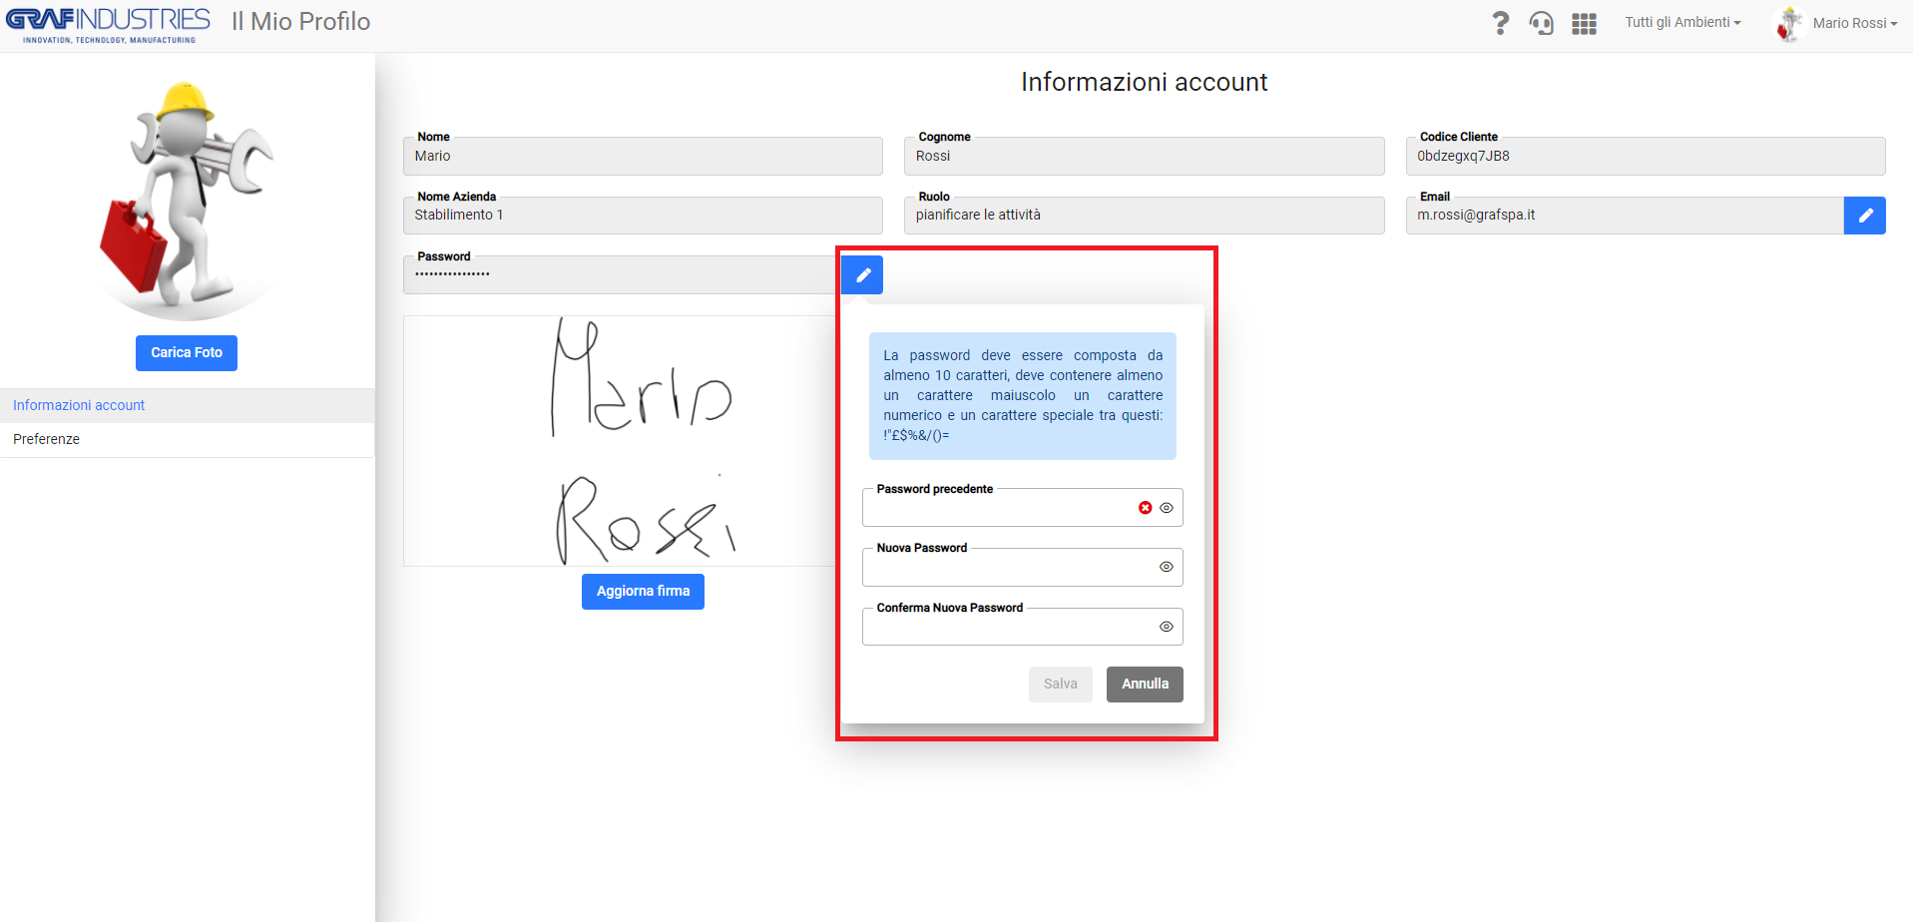
Task: Cancel password change with the Annulla button
Action: [1145, 685]
